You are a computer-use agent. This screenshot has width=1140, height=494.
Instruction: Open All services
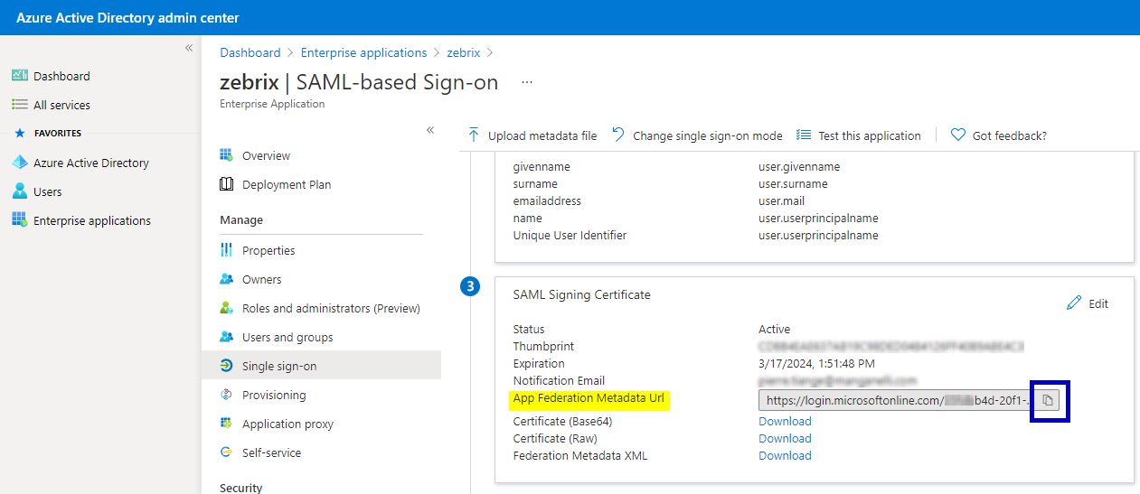61,105
